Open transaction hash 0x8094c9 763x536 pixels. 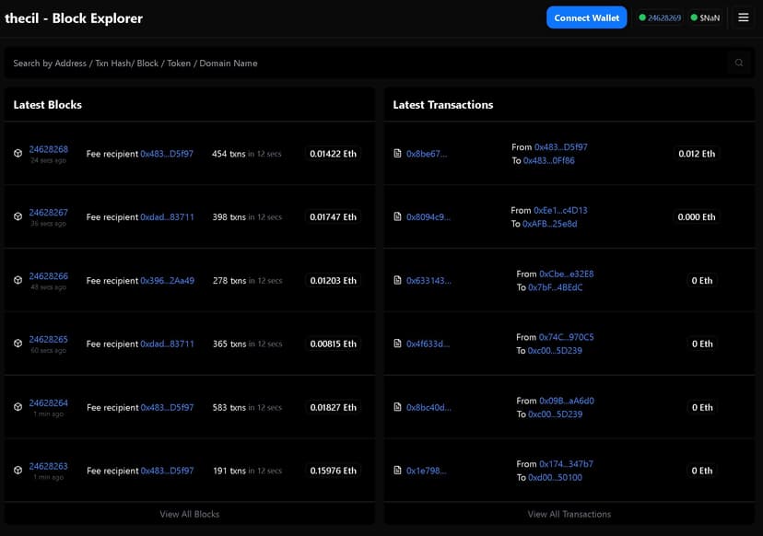(x=429, y=217)
